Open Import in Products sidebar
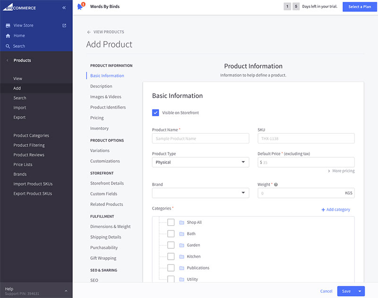 click(20, 108)
